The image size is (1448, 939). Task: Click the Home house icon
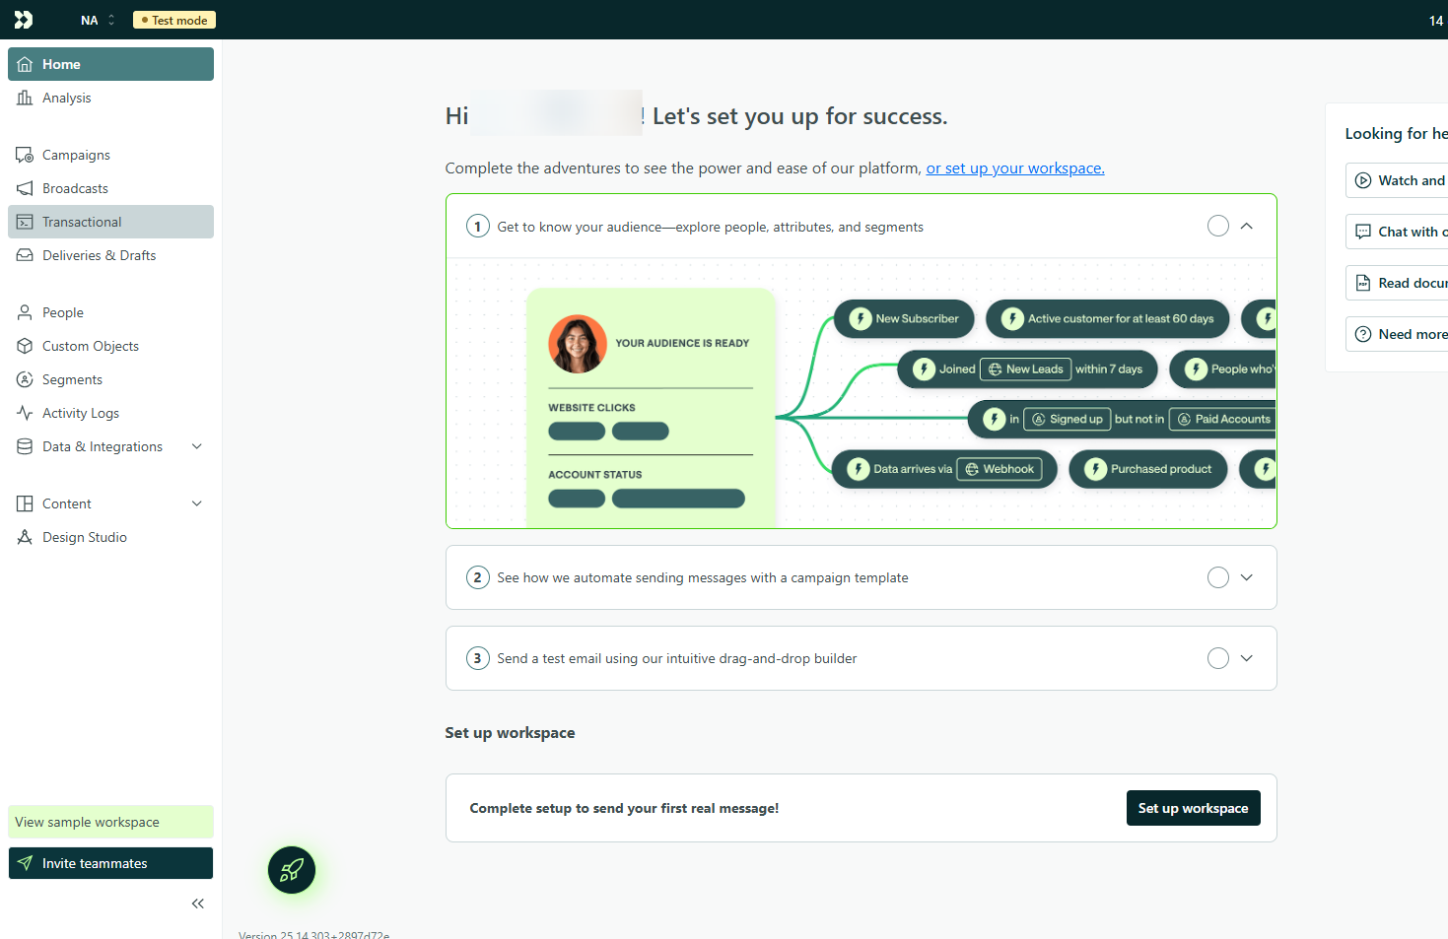coord(25,64)
